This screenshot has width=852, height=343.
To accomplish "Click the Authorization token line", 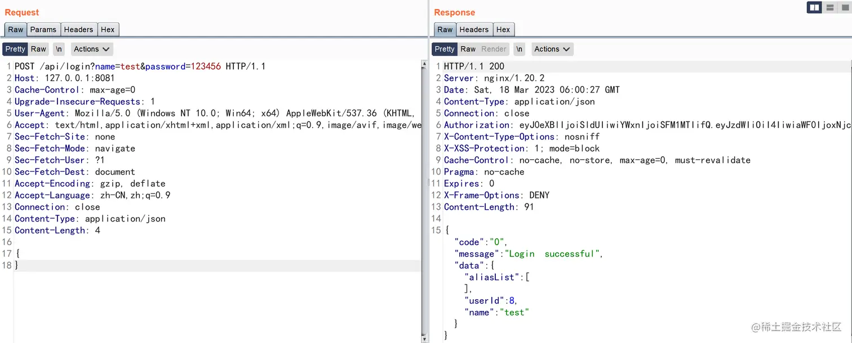I will point(647,125).
